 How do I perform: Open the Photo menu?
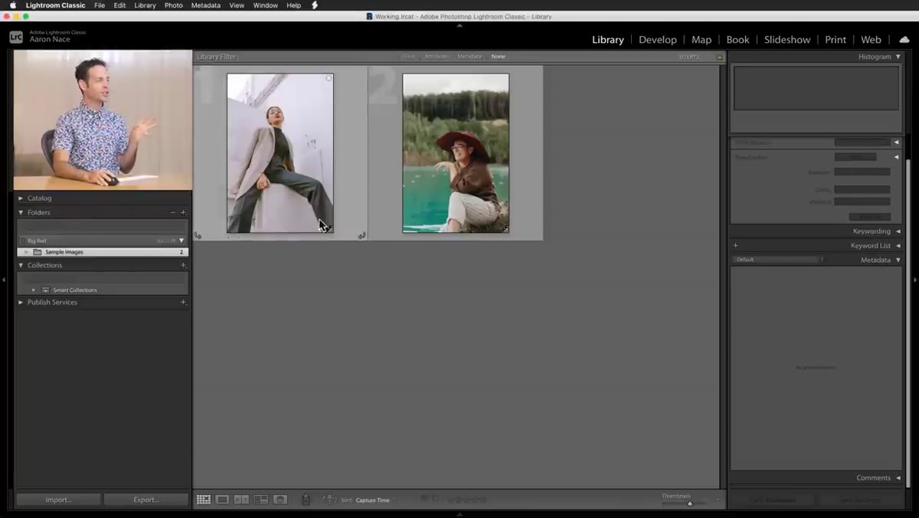pyautogui.click(x=174, y=5)
